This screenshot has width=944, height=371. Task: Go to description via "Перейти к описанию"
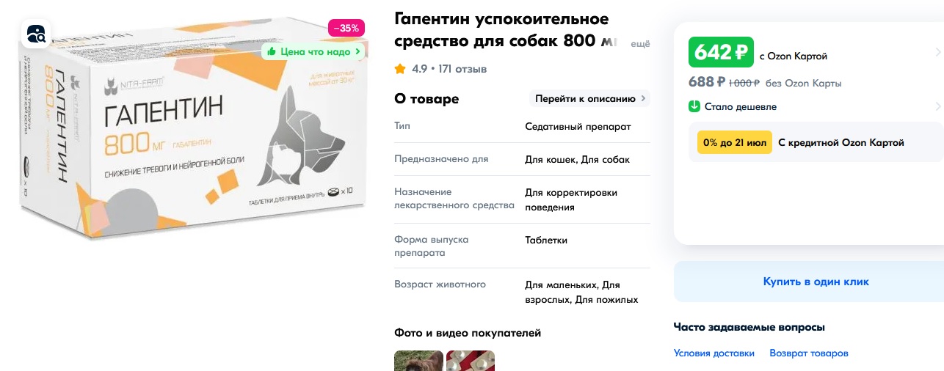click(x=590, y=98)
